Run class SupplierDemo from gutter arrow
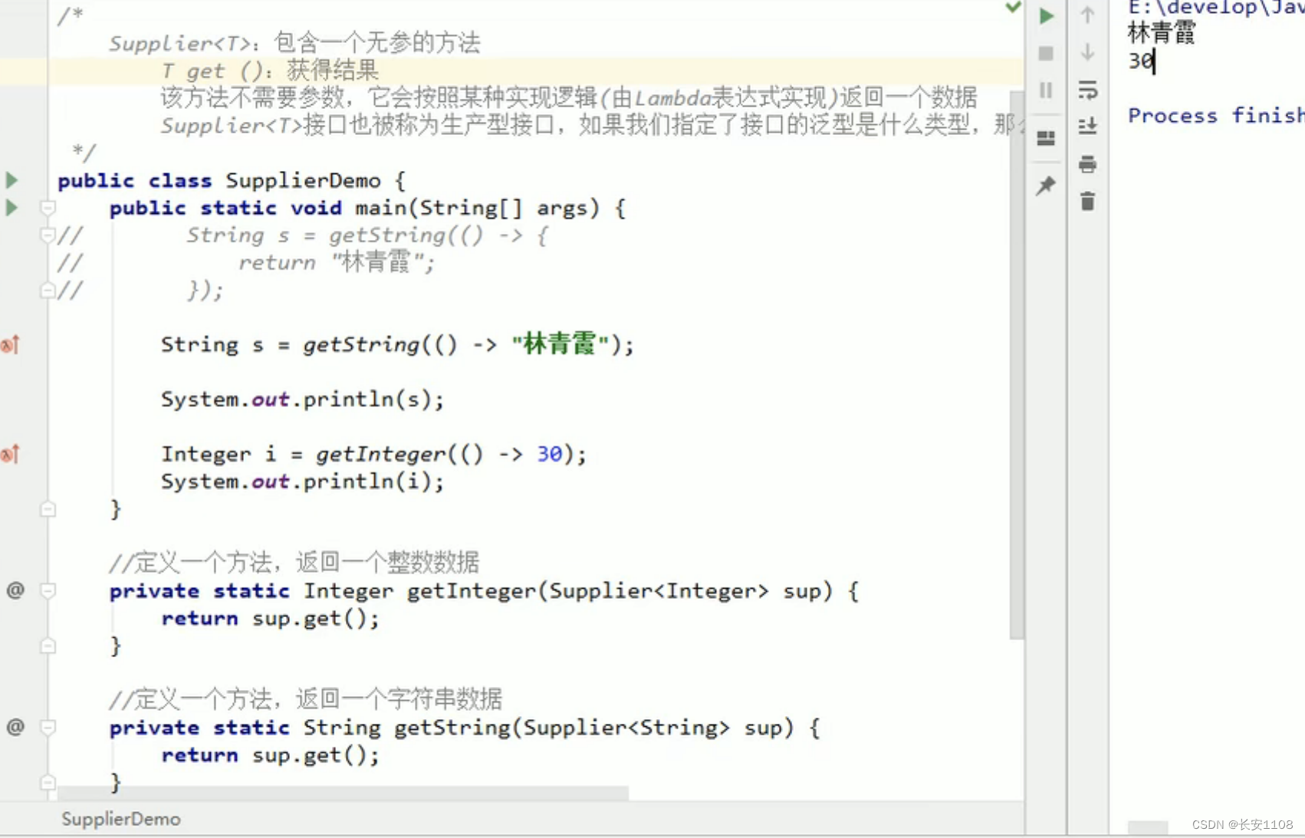Screen dimensions: 1305x838 coord(12,180)
